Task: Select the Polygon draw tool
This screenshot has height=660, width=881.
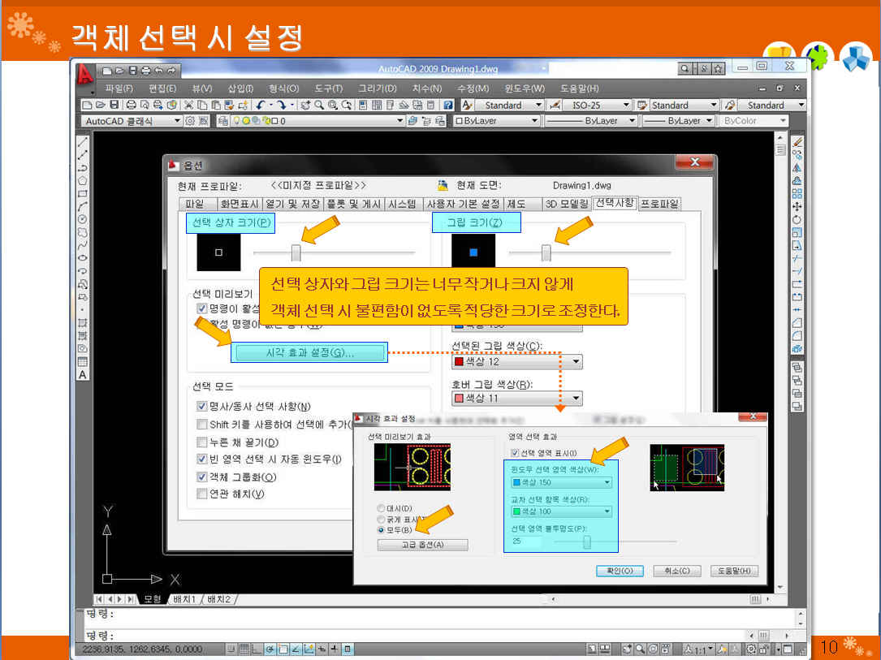Action: point(82,181)
